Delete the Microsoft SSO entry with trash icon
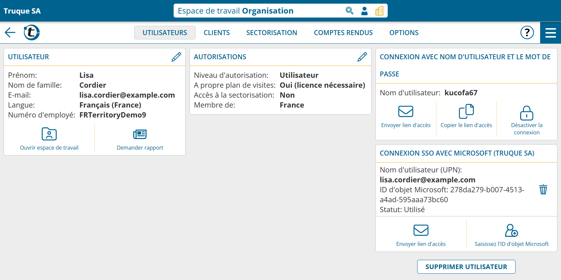This screenshot has width=561, height=280. pos(543,190)
